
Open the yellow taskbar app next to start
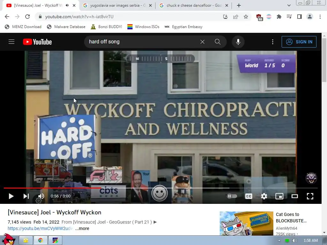pyautogui.click(x=26, y=241)
